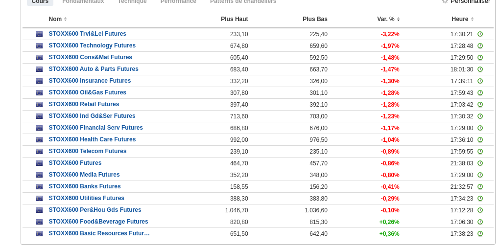
Task: Click the clock icon in the Basic Resources row
Action: click(480, 234)
